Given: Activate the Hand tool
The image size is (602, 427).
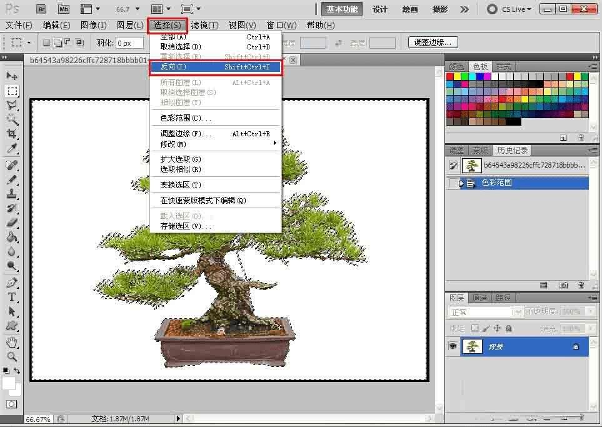Looking at the screenshot, I should click(x=12, y=342).
